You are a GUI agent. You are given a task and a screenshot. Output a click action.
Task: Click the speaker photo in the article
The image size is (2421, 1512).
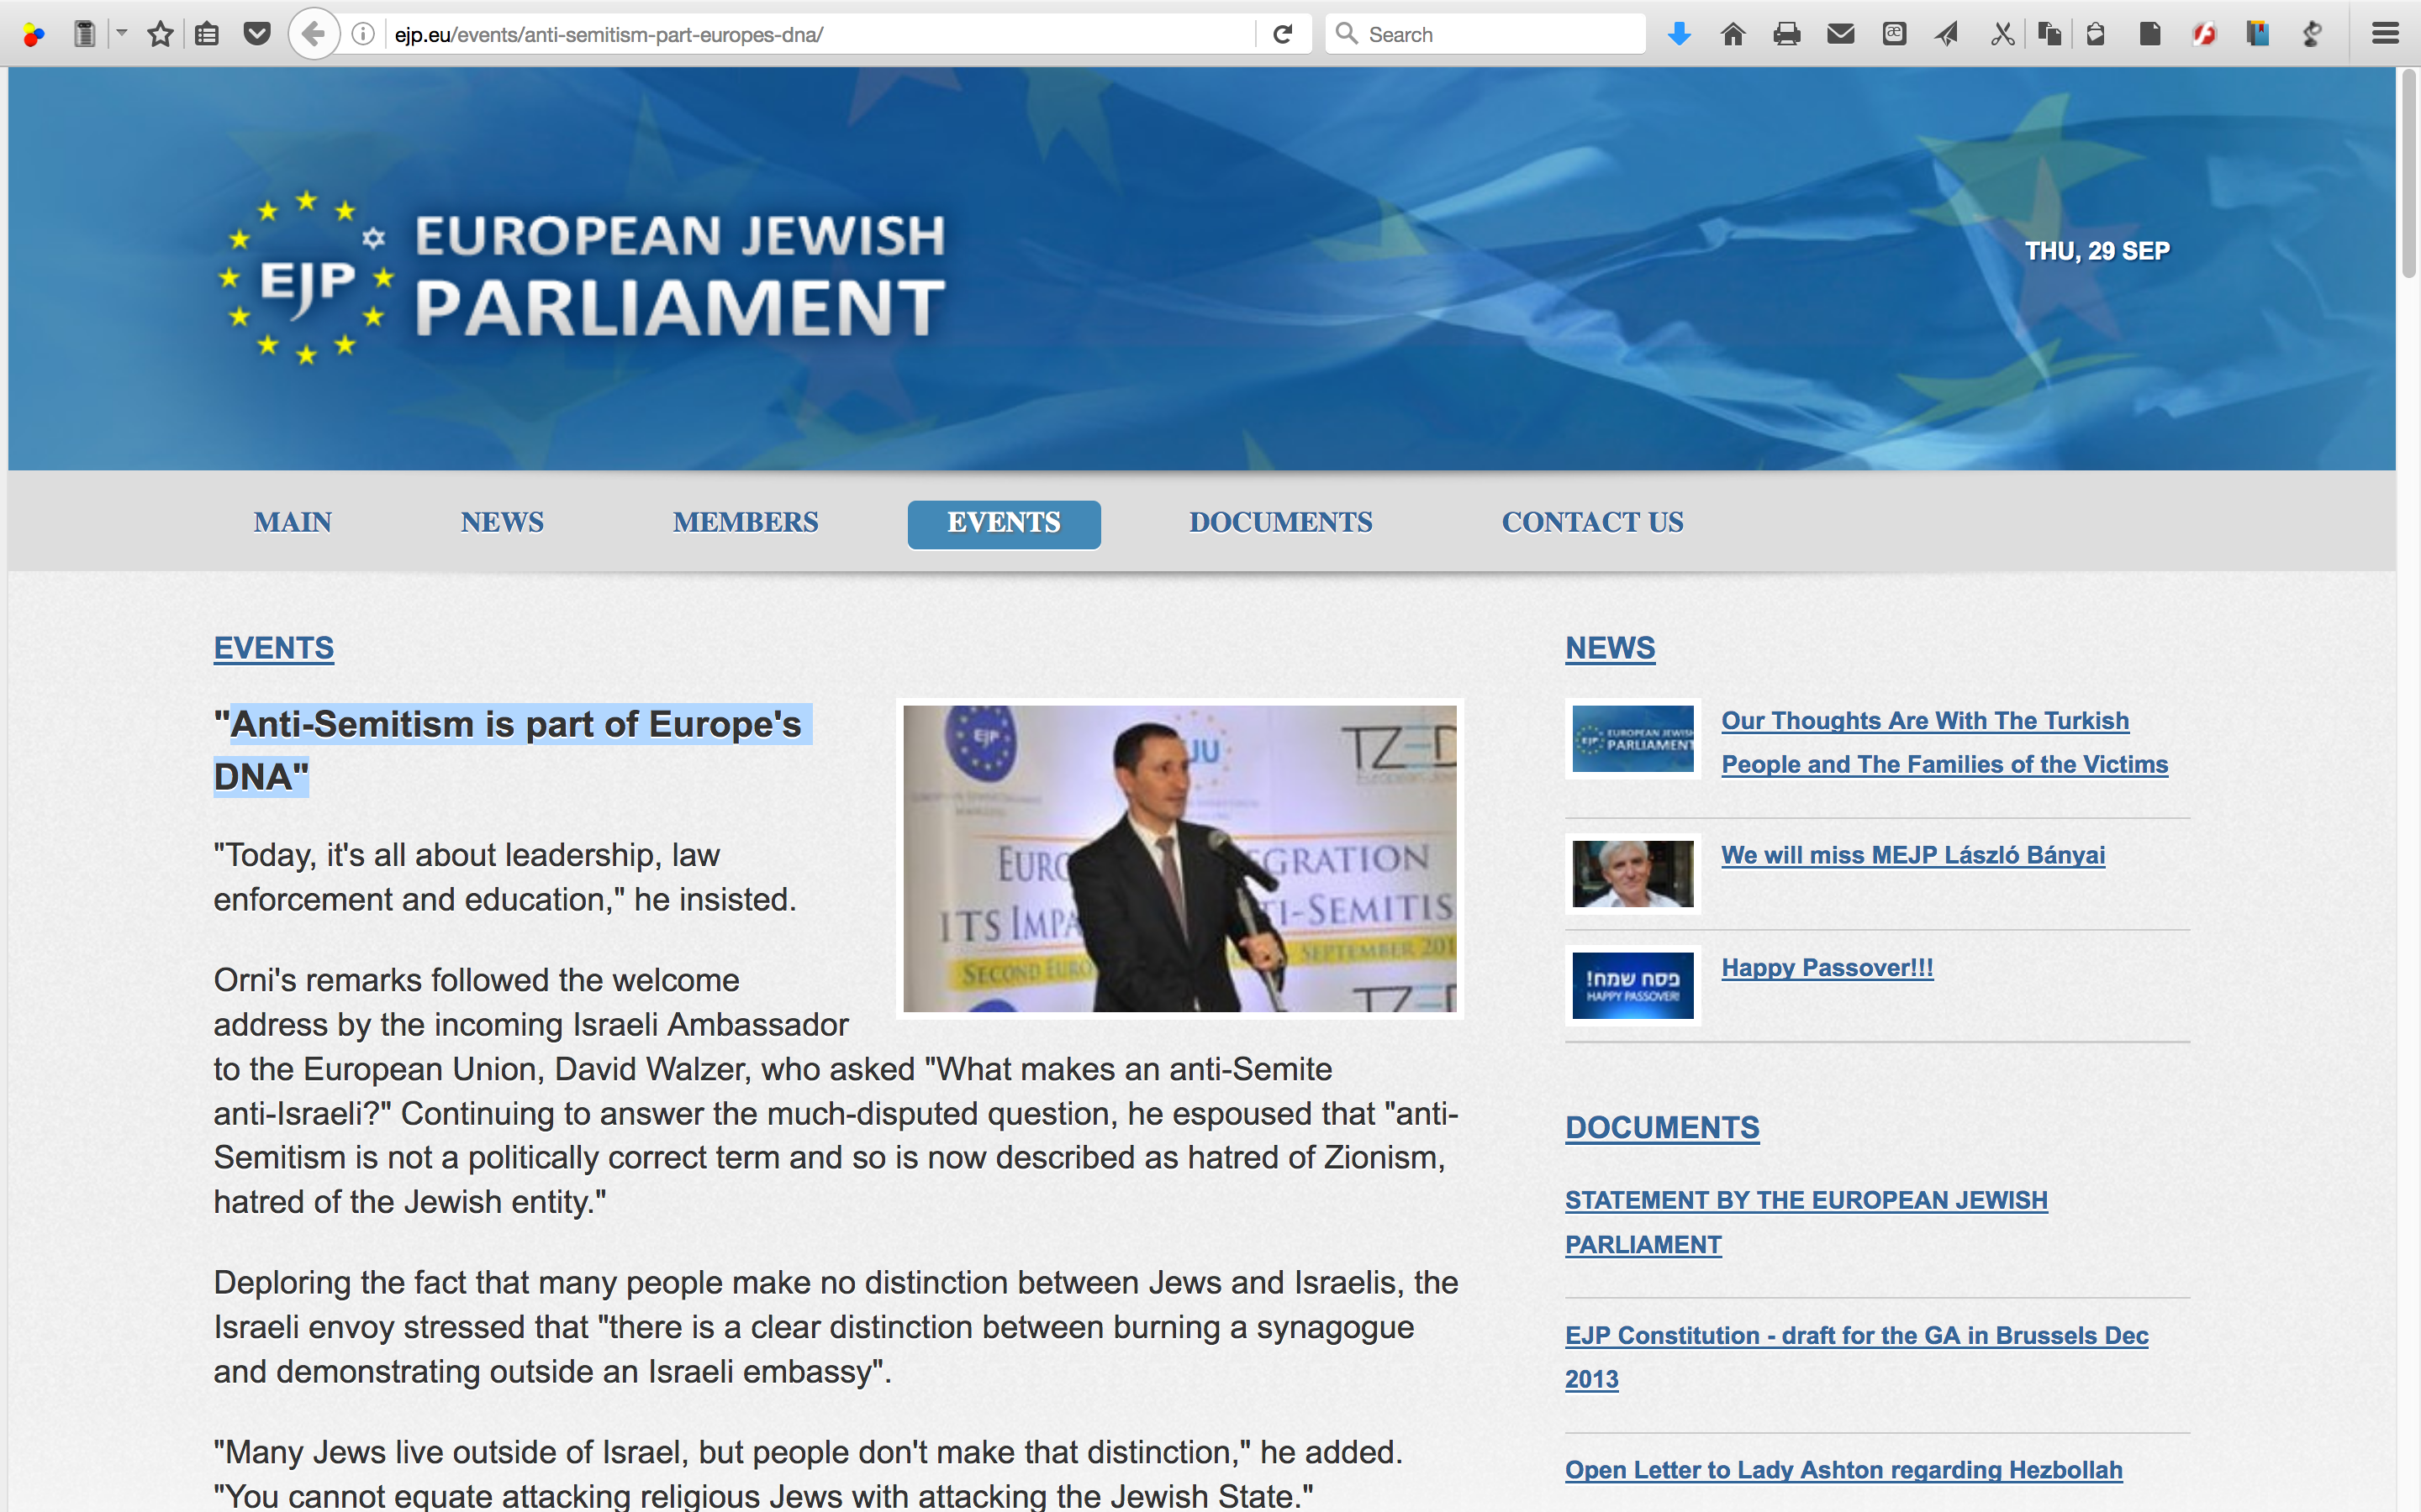[x=1179, y=859]
